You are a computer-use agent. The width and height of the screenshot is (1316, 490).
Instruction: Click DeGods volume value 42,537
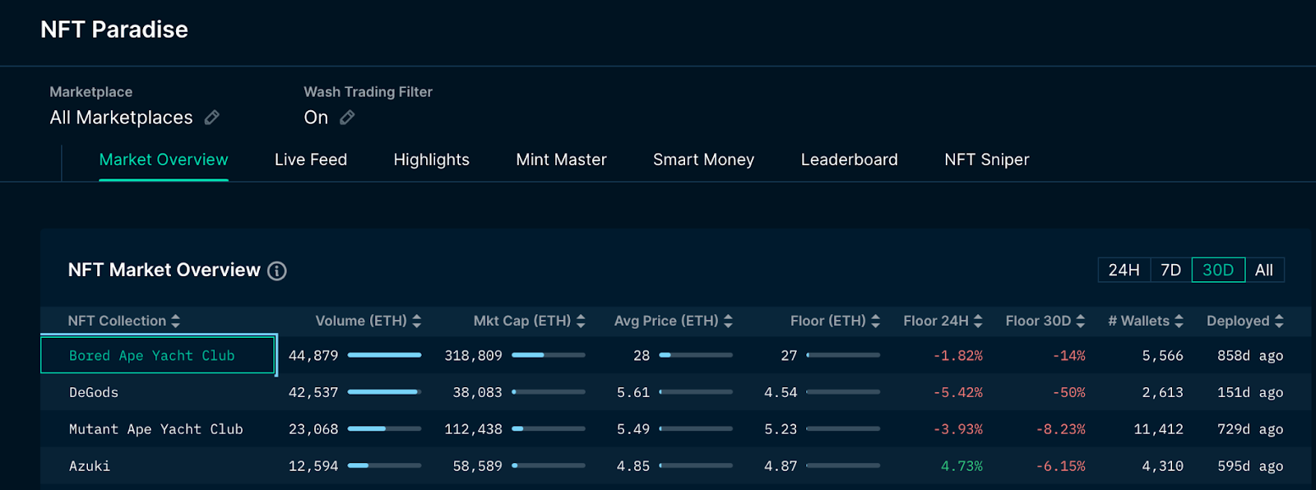[x=313, y=392]
